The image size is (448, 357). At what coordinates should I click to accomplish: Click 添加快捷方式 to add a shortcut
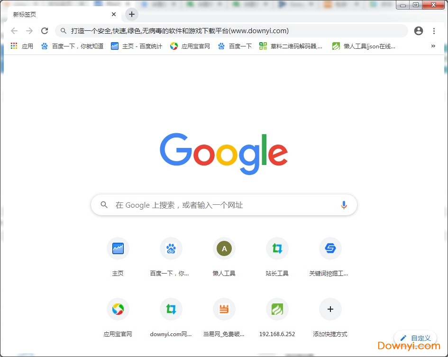(330, 309)
